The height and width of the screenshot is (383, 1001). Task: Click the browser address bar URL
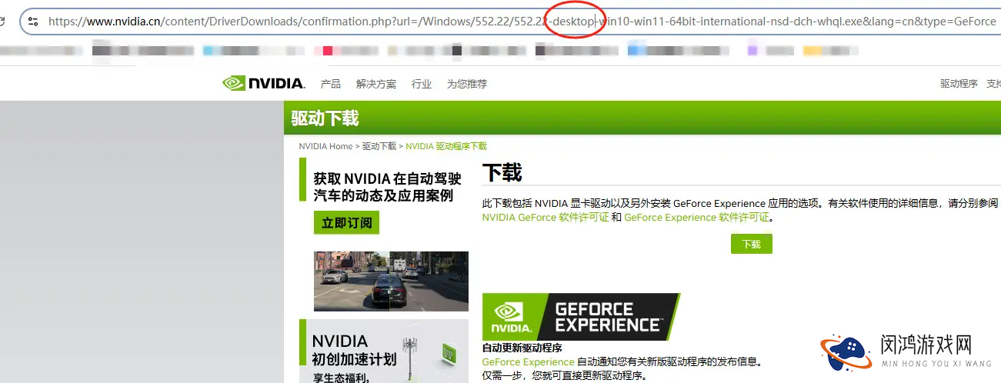pyautogui.click(x=522, y=22)
